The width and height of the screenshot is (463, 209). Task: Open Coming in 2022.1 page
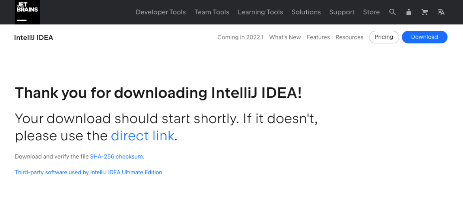click(240, 37)
